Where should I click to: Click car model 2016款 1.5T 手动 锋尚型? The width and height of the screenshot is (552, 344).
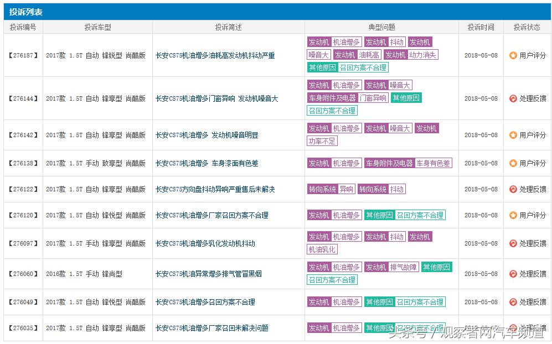point(84,274)
